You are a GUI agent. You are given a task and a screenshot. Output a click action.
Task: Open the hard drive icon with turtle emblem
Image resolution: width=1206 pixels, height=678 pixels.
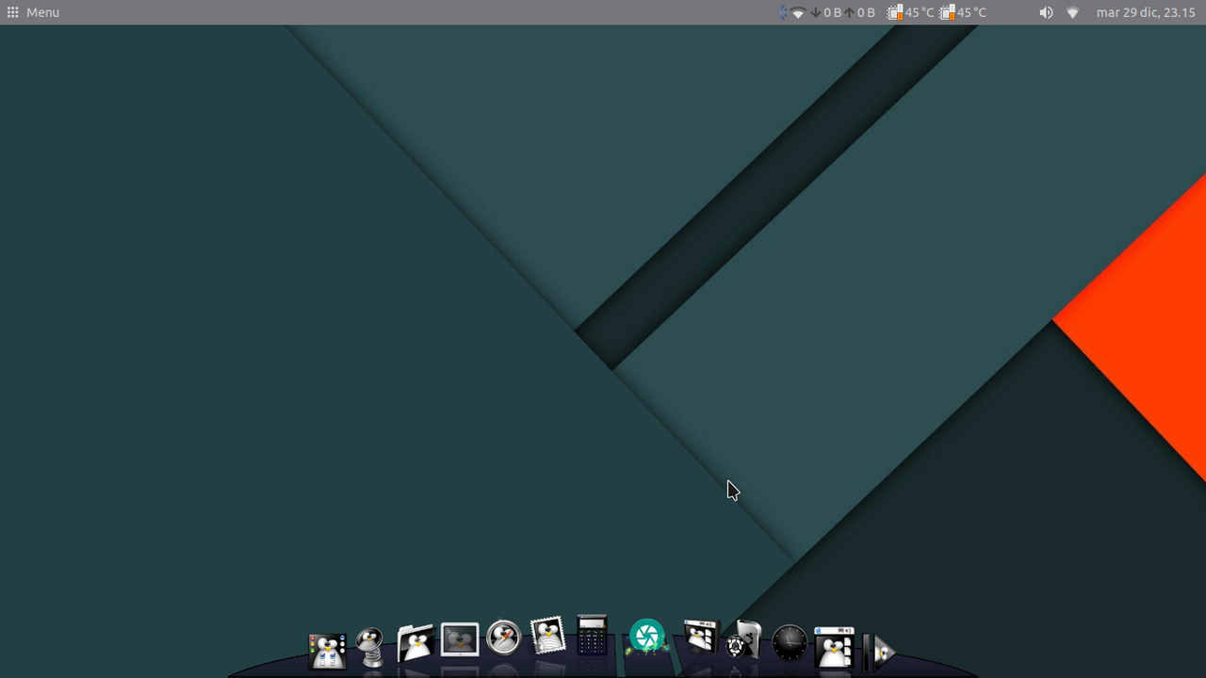coord(743,639)
